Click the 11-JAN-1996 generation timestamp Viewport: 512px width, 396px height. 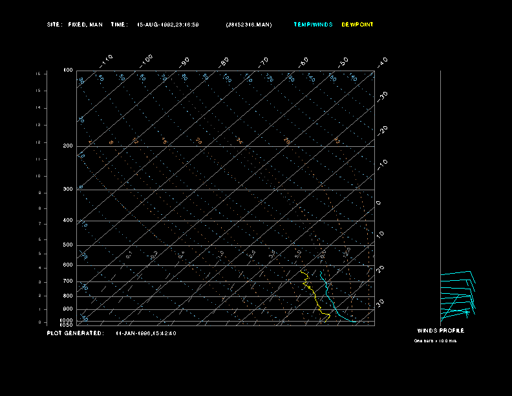tap(145, 333)
